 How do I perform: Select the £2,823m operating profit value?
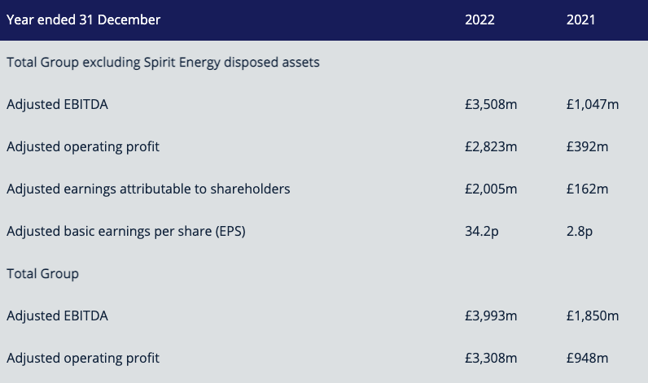(x=491, y=147)
